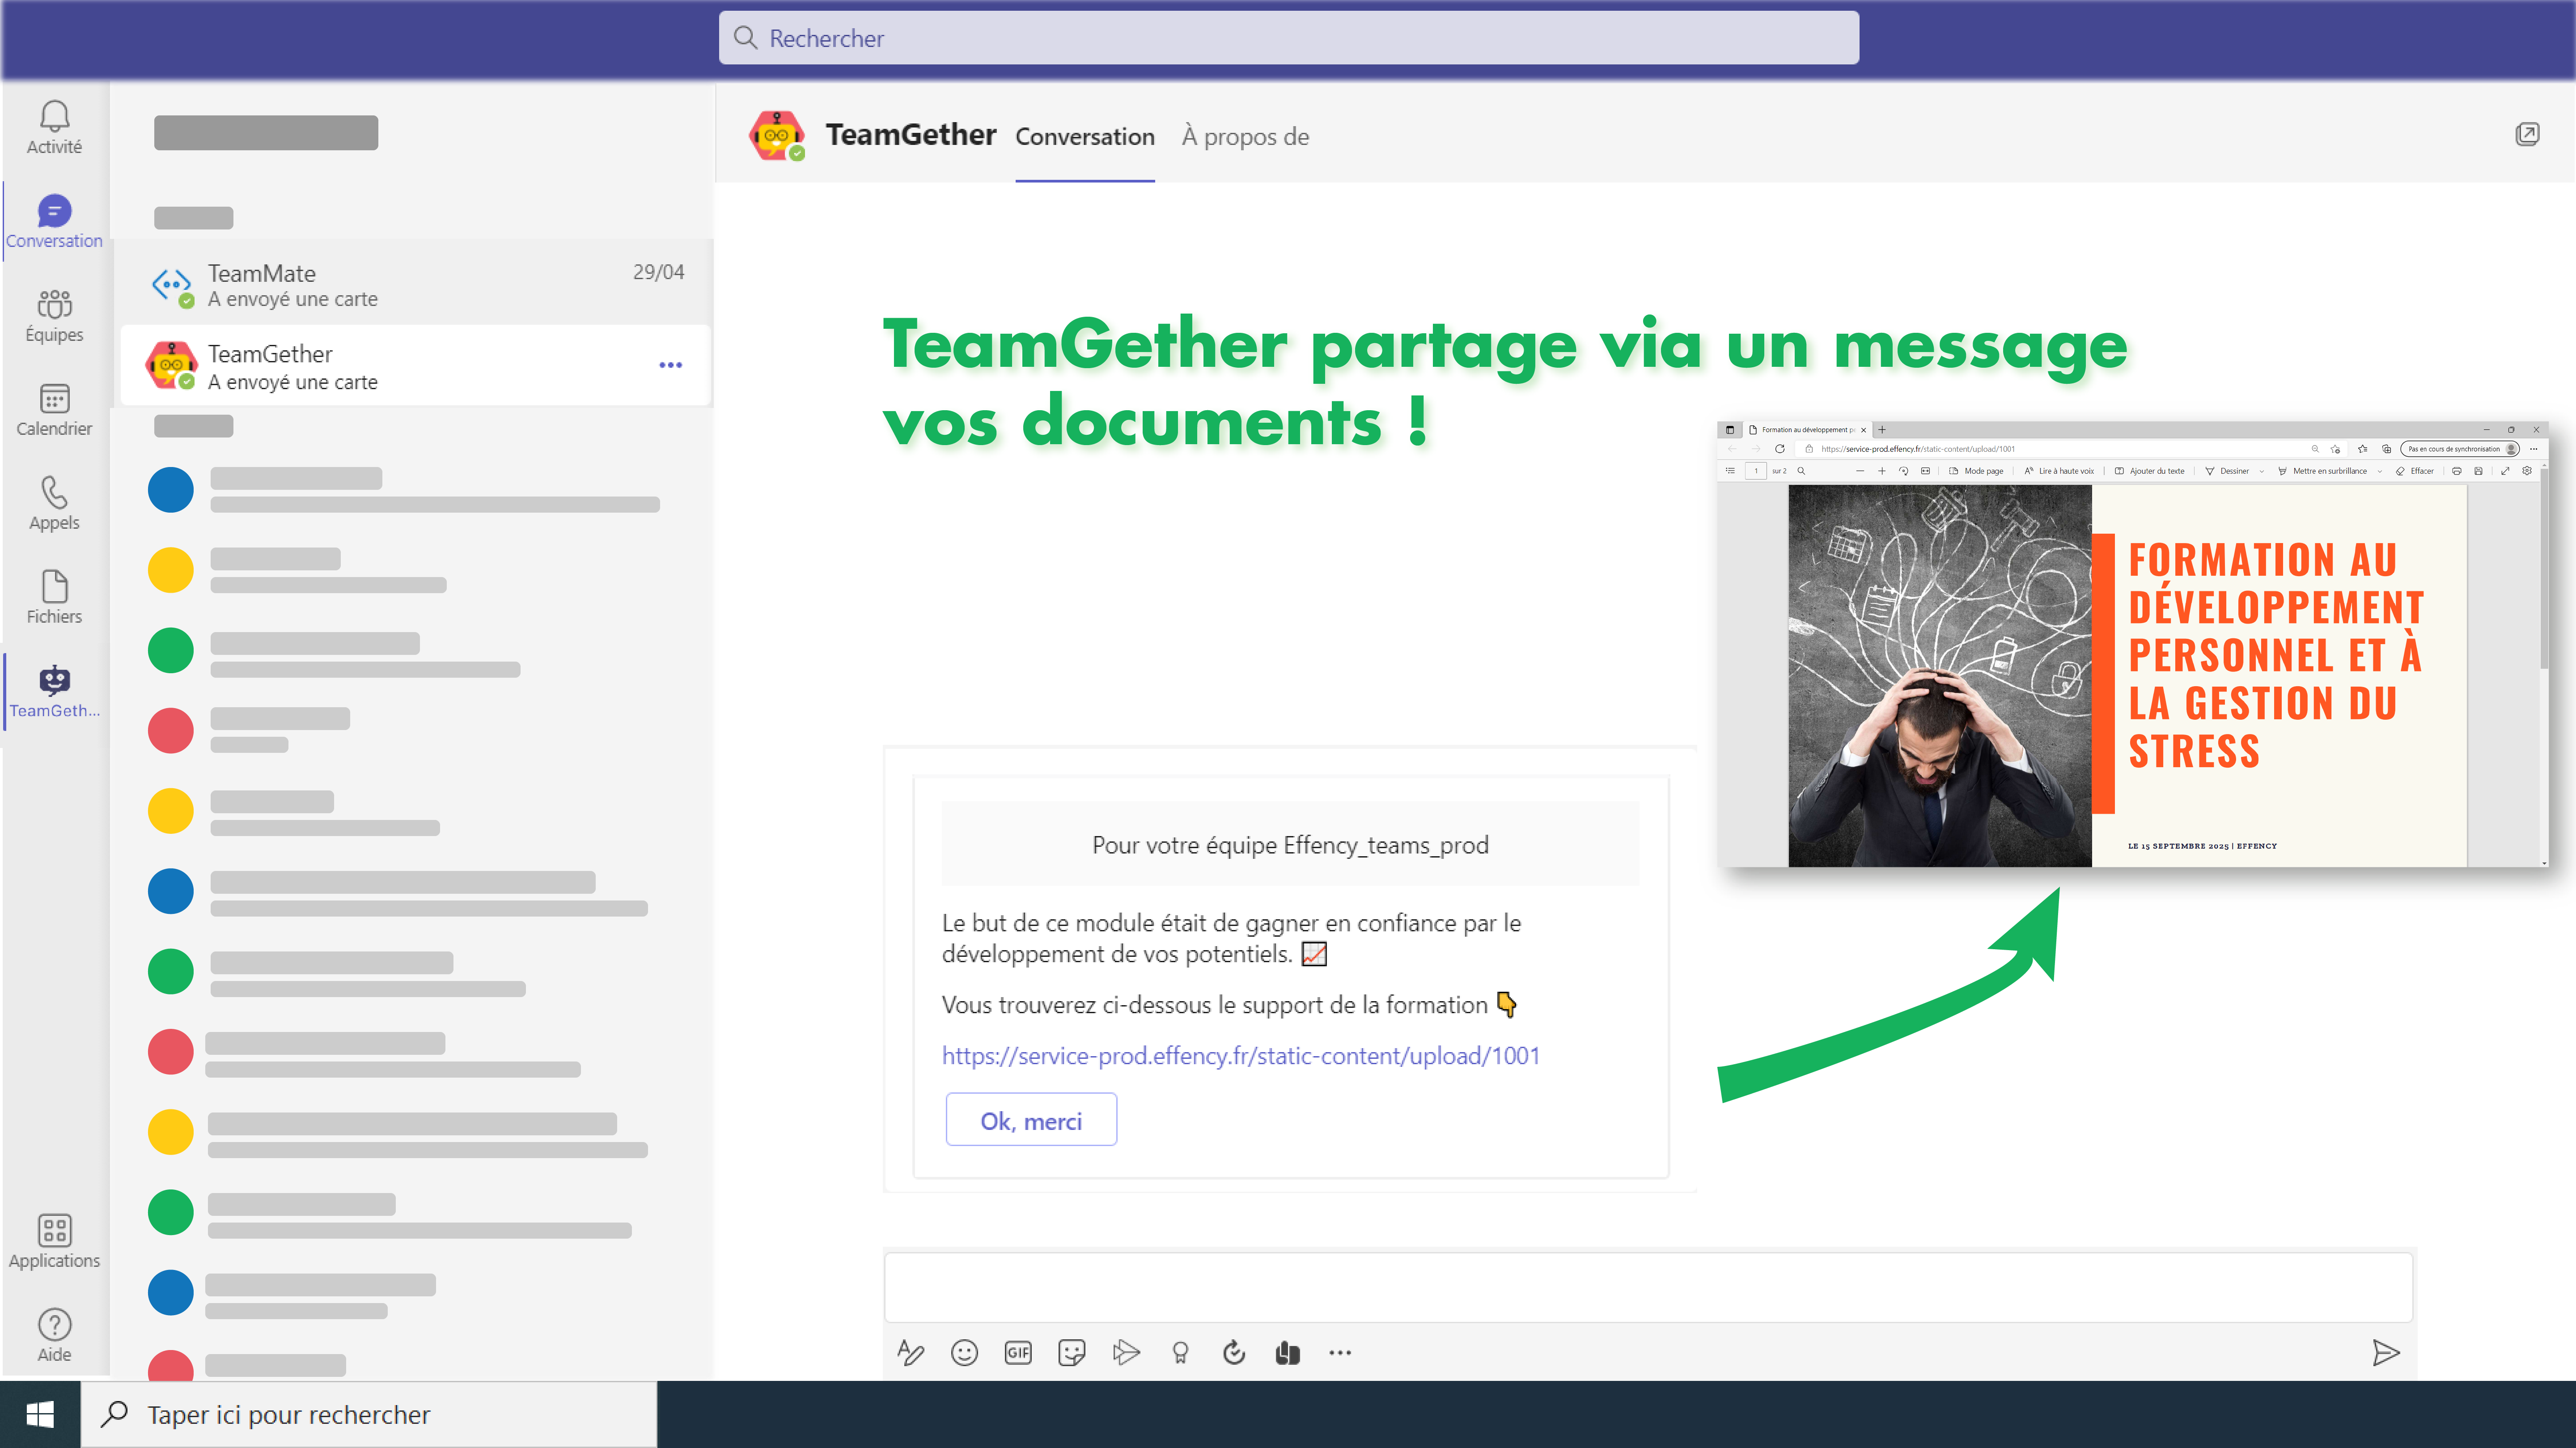The height and width of the screenshot is (1448, 2576).
Task: Open the TeamGeth... robot app in sidebar
Action: click(54, 691)
